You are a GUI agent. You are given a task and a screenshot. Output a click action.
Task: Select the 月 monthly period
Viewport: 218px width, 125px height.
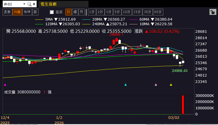(81, 12)
